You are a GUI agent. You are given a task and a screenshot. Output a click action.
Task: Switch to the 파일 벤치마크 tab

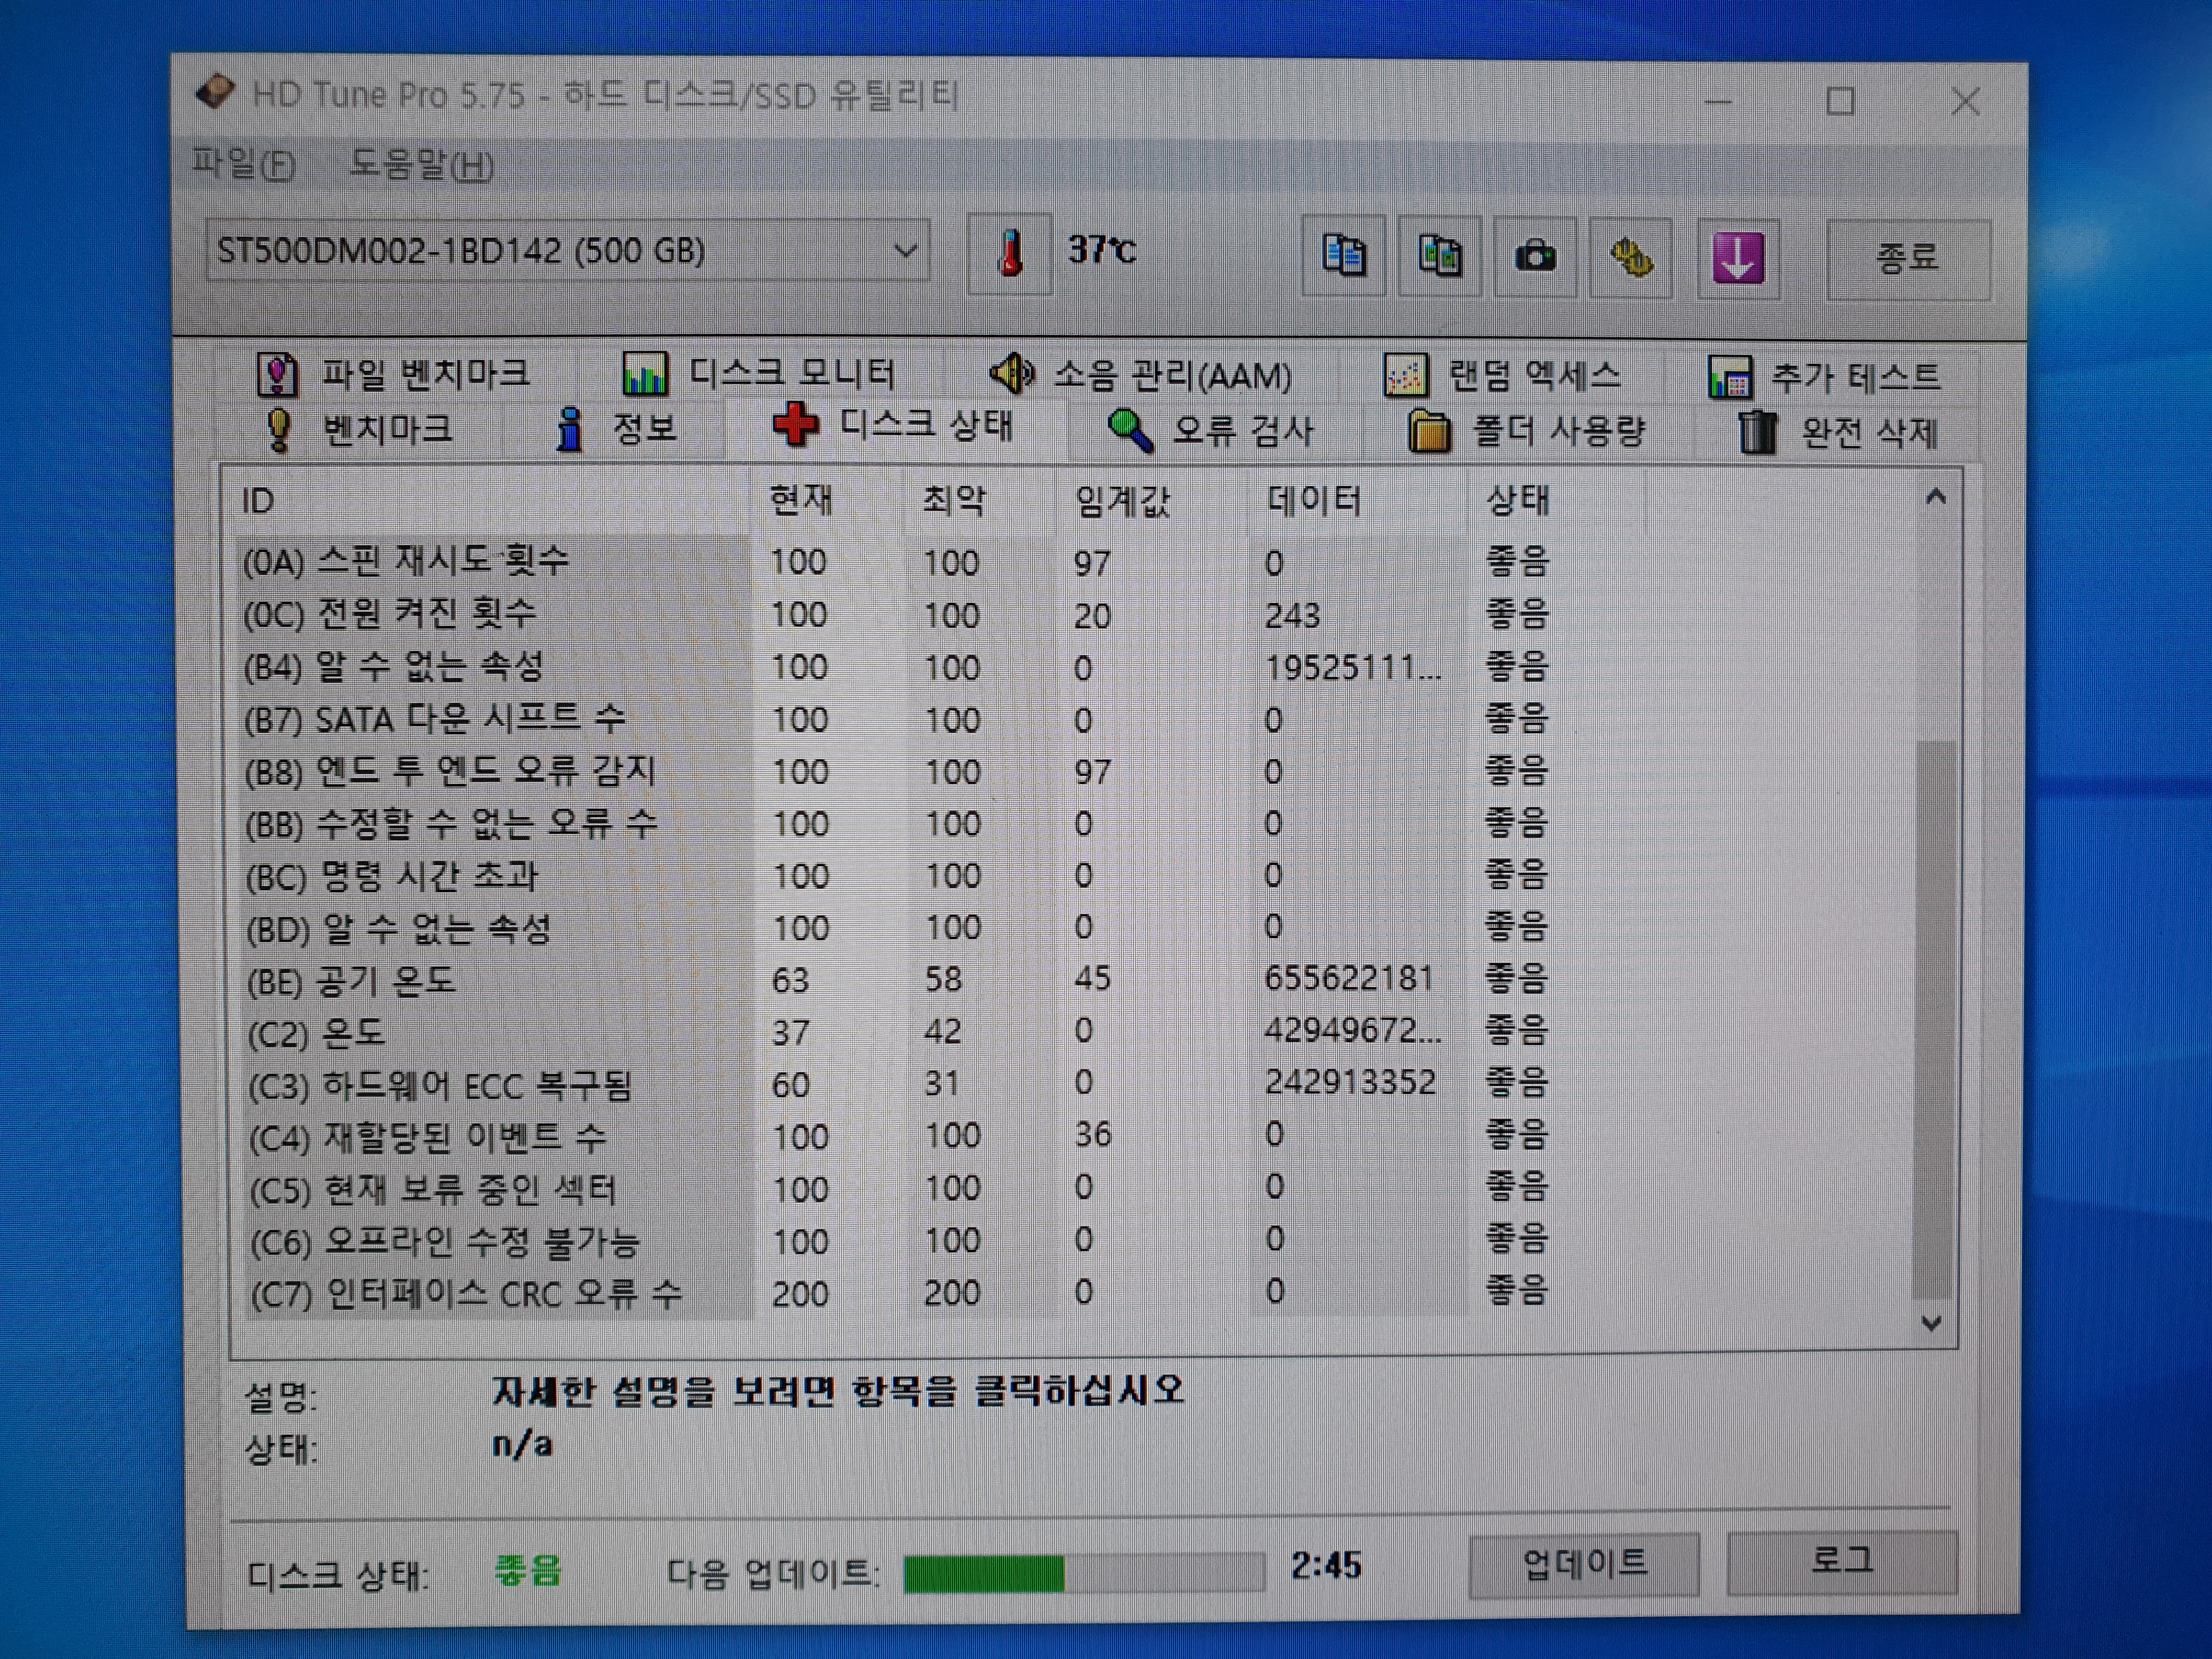pyautogui.click(x=394, y=374)
